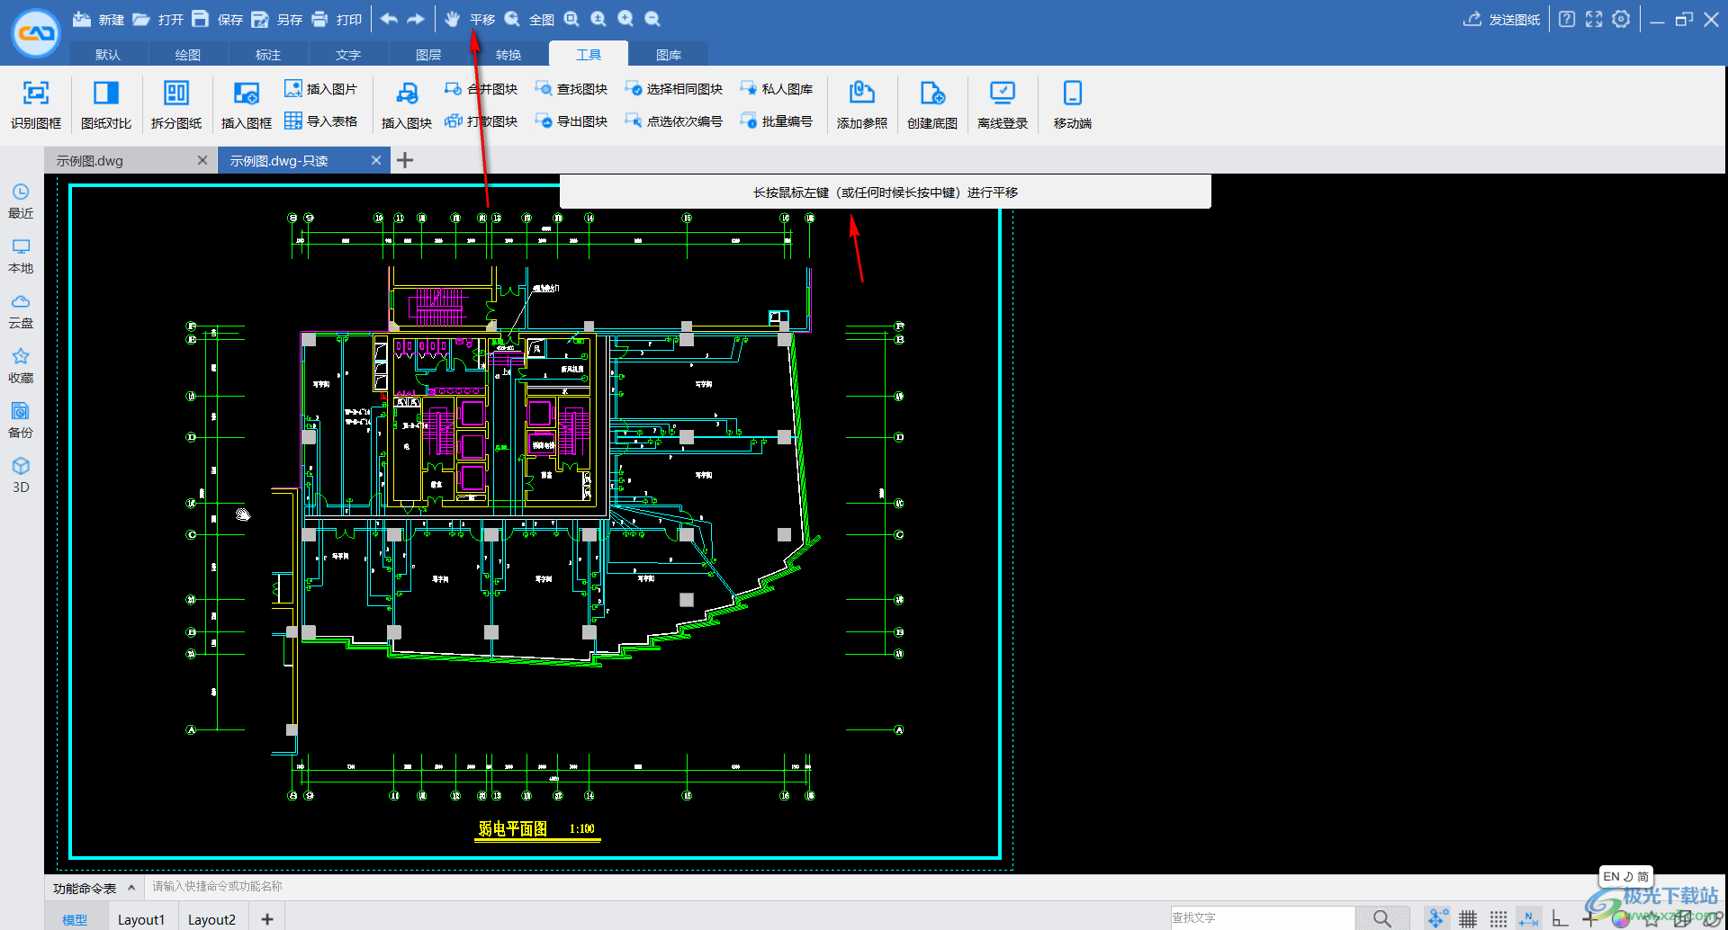1728x930 pixels.
Task: Zoom in with plus magnifier icon
Action: point(625,19)
